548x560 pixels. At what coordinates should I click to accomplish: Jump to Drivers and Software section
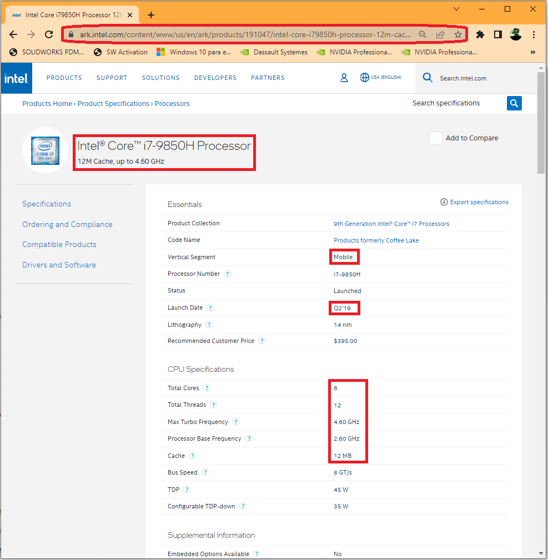tap(59, 265)
